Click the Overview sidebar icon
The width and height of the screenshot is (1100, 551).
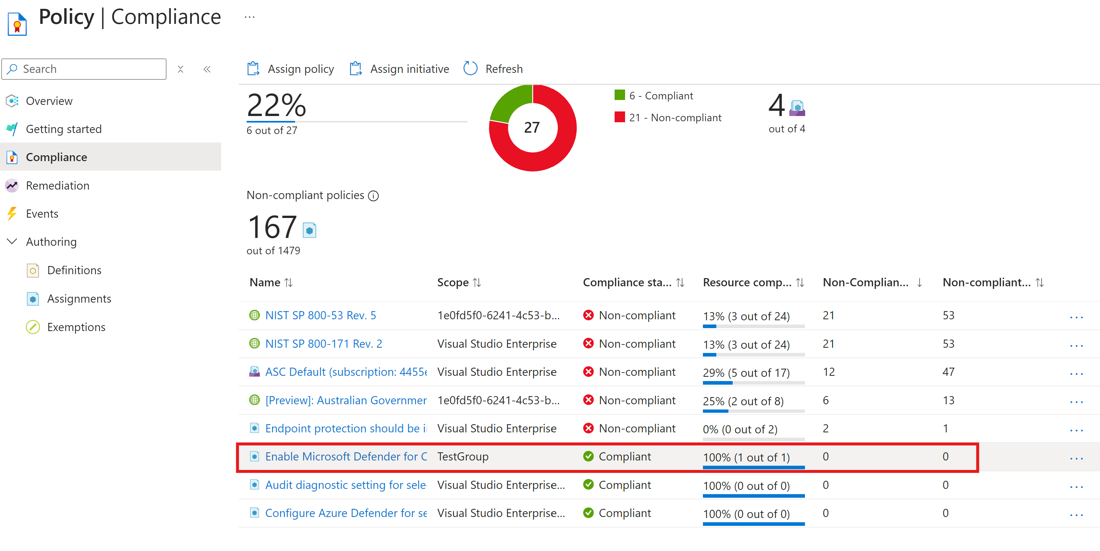12,101
